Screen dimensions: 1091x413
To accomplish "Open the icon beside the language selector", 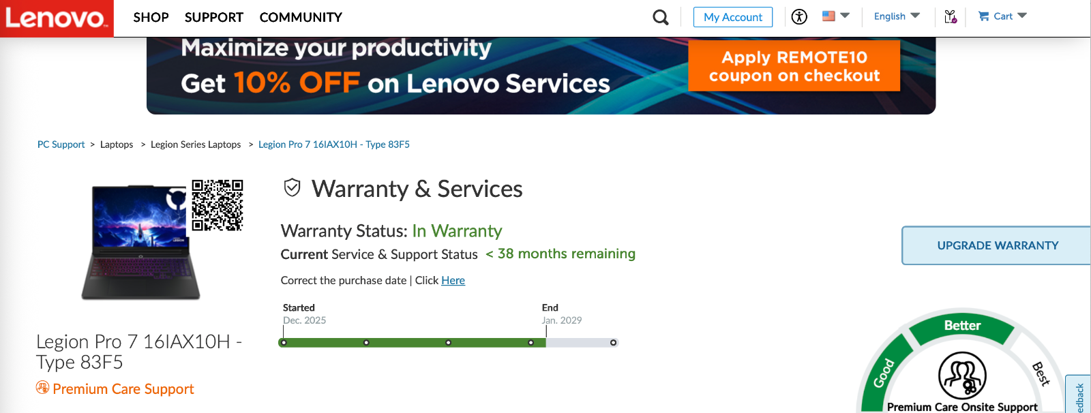I will pos(951,16).
